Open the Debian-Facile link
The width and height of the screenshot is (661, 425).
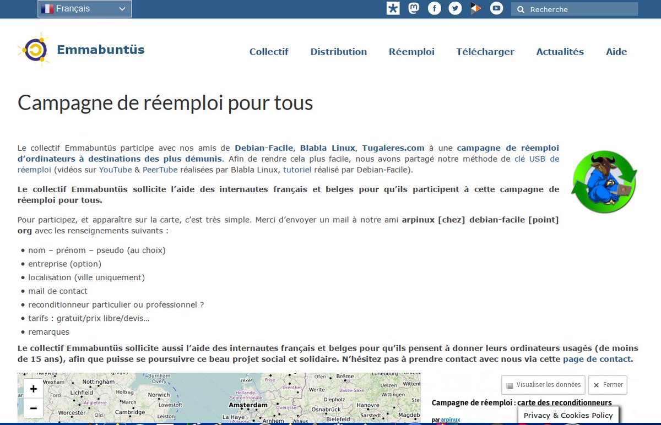pyautogui.click(x=263, y=148)
